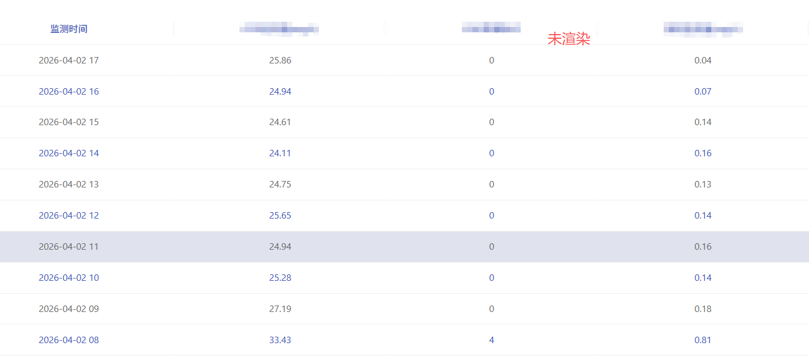Open the 2026-04-02 08 timestamp link
This screenshot has height=359, width=809.
[x=69, y=340]
